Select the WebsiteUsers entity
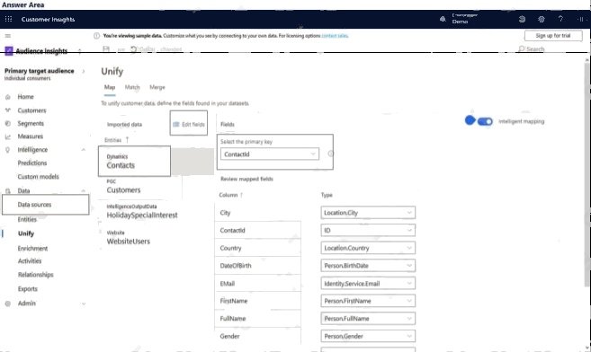Screen dimensions: 591x352 coord(128,239)
